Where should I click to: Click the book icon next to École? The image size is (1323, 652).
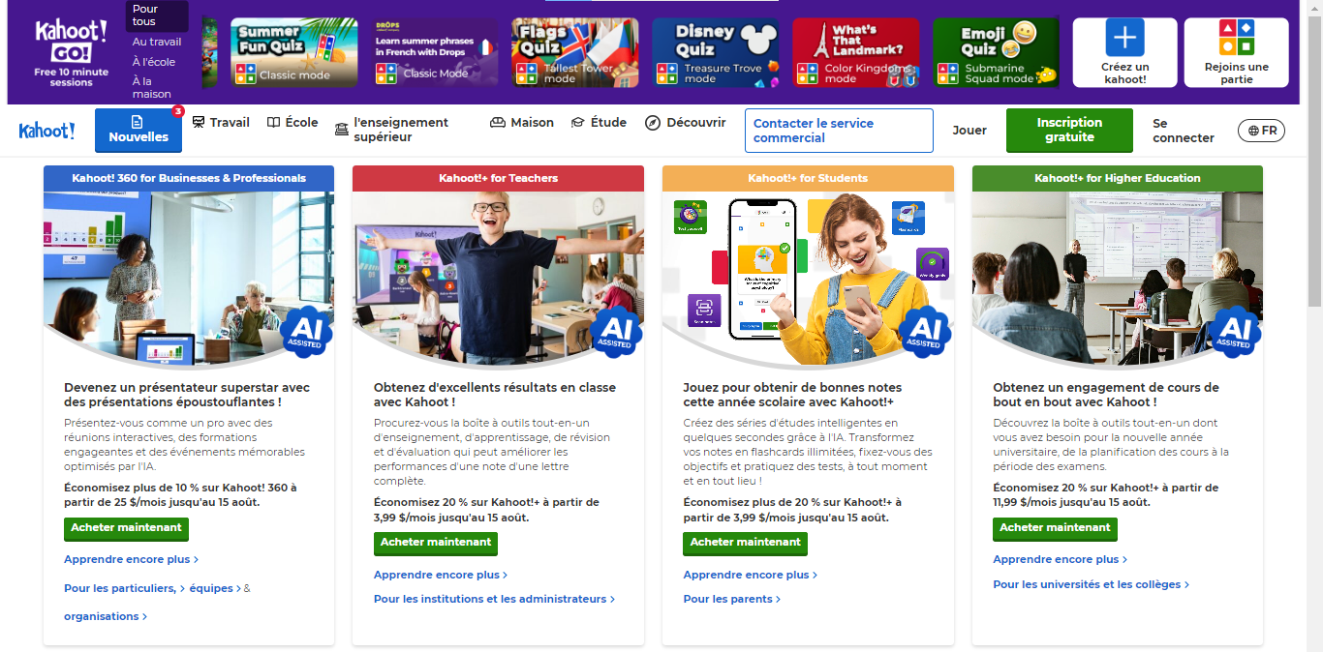274,123
